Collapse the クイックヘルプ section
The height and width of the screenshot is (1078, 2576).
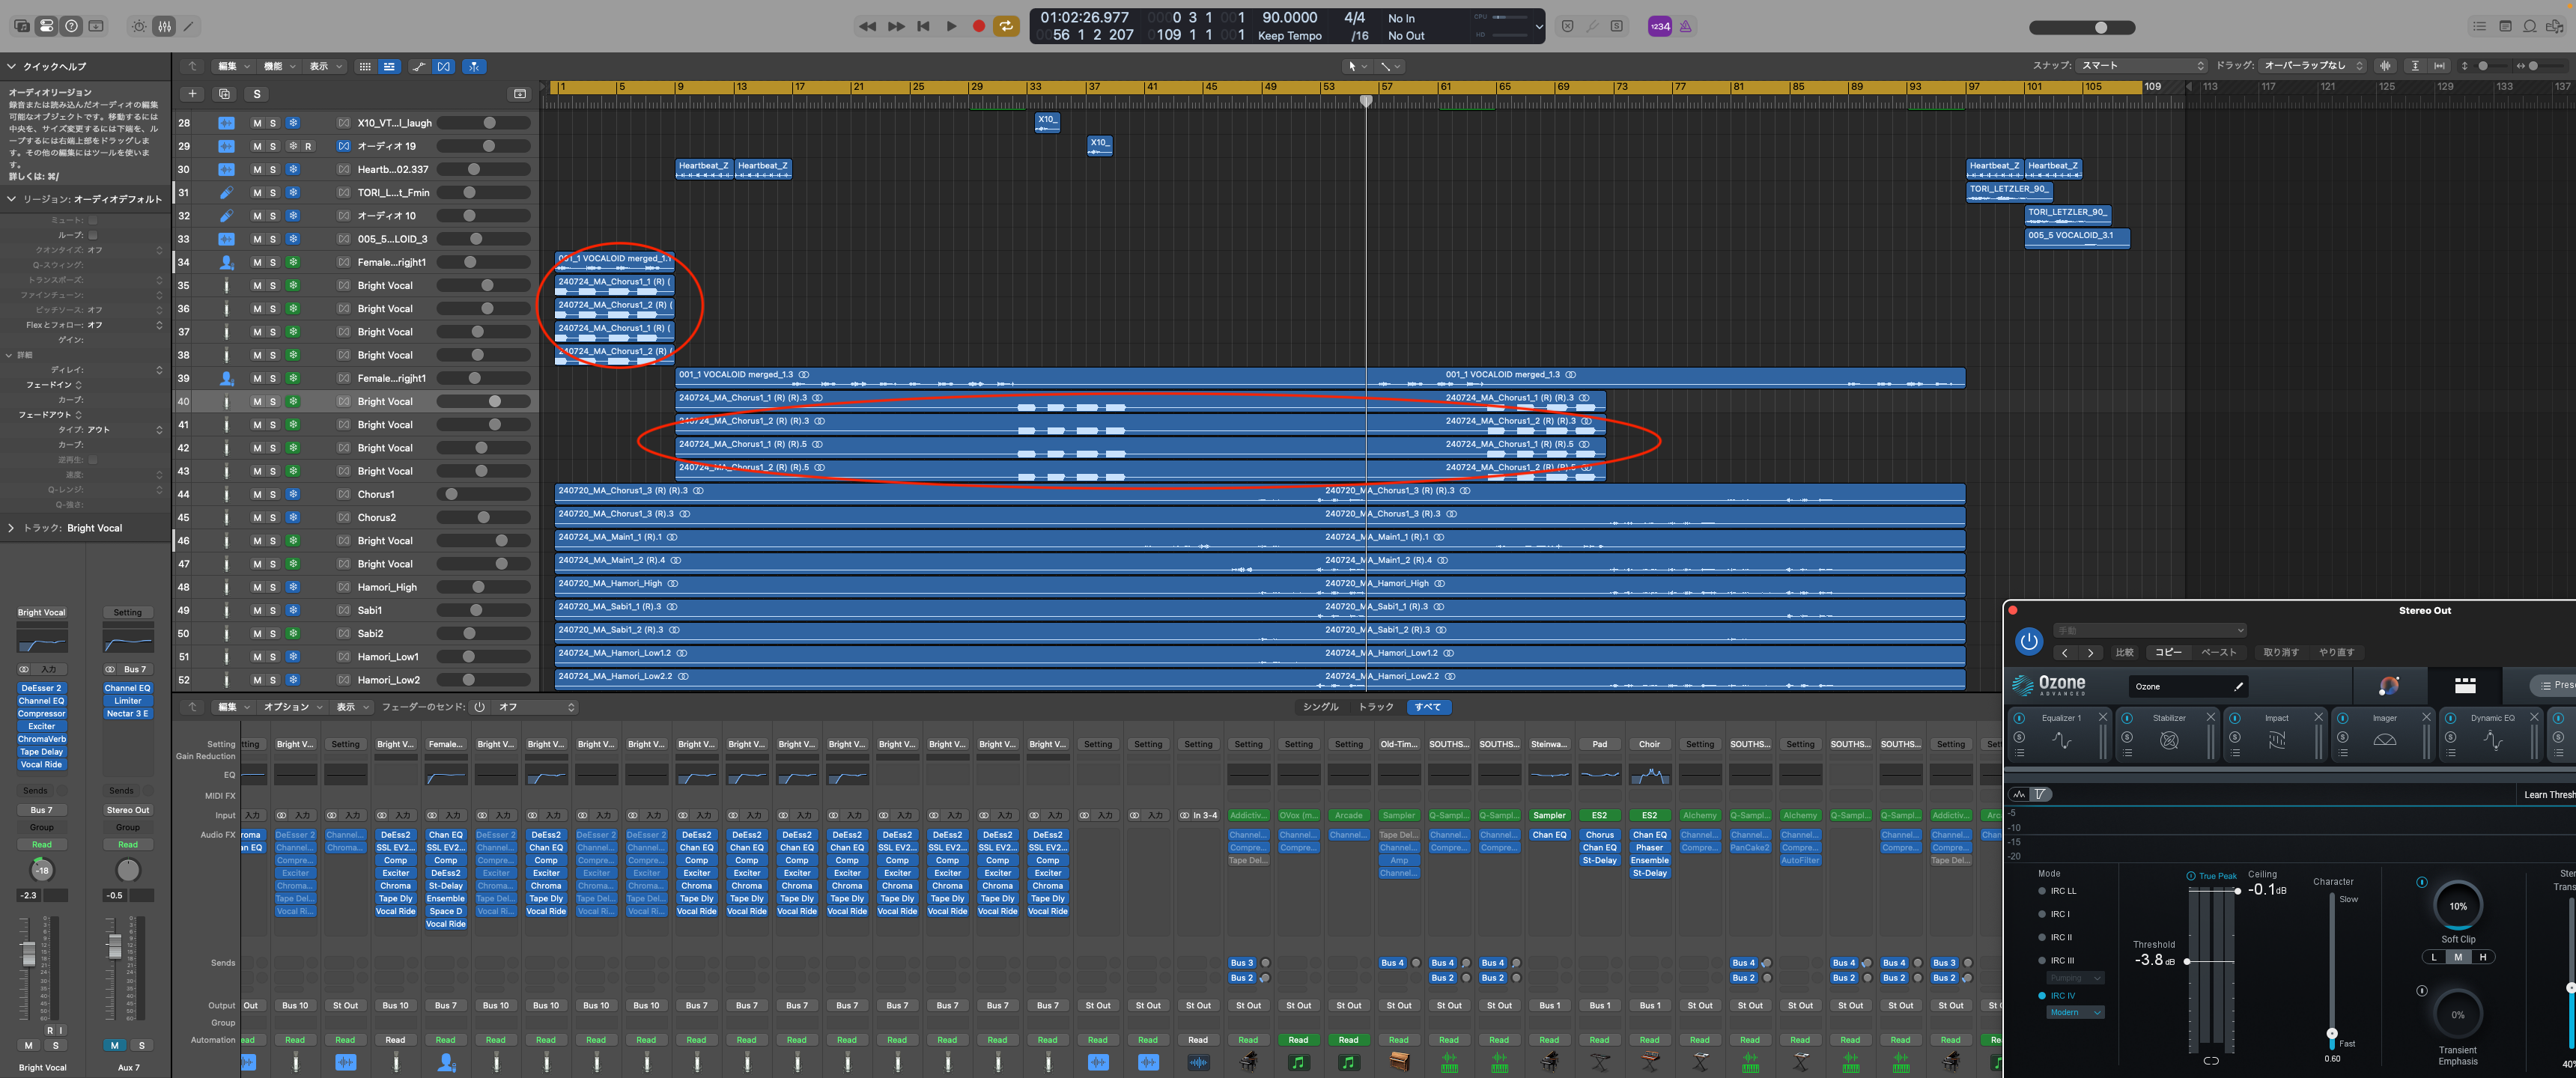(x=11, y=66)
